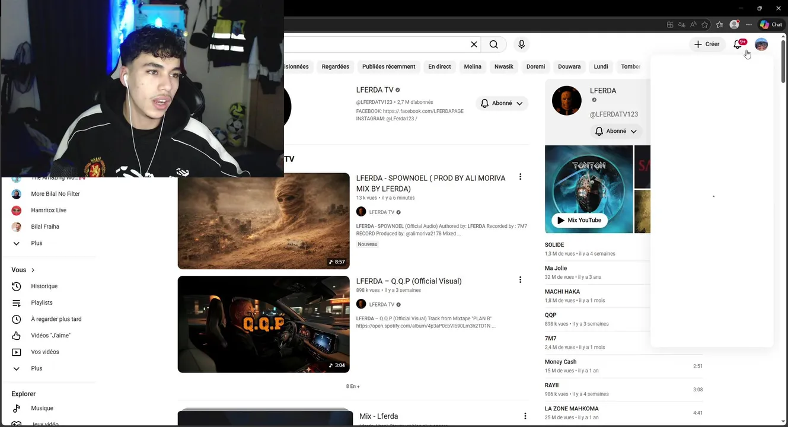788x427 pixels.
Task: Clear the search box with the X icon
Action: click(x=474, y=44)
